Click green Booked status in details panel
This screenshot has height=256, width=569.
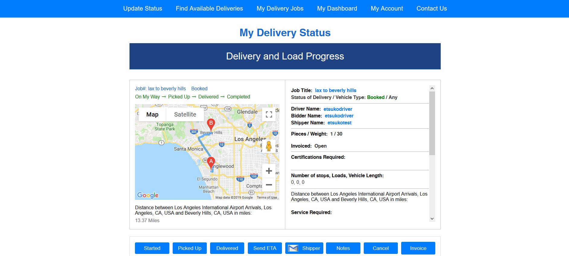[376, 97]
